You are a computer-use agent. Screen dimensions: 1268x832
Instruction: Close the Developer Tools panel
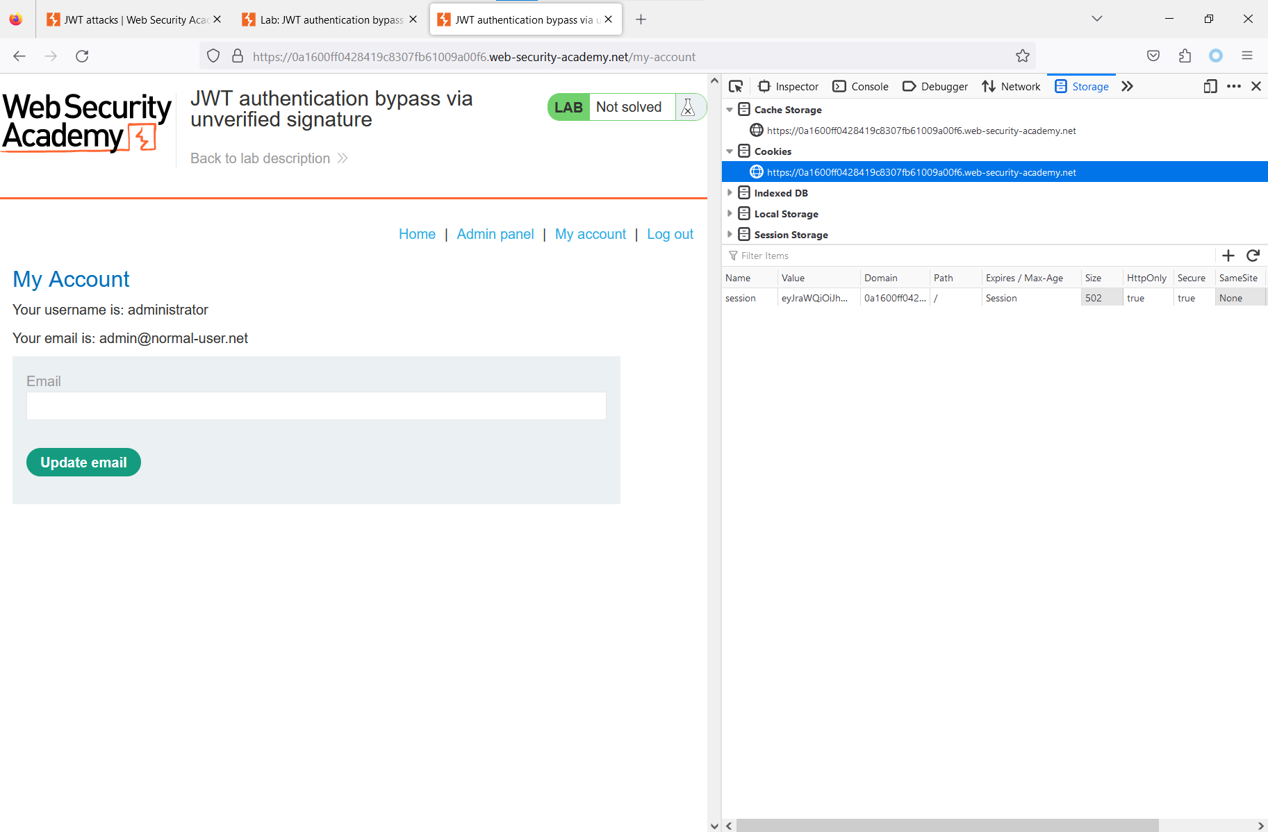[x=1256, y=86]
